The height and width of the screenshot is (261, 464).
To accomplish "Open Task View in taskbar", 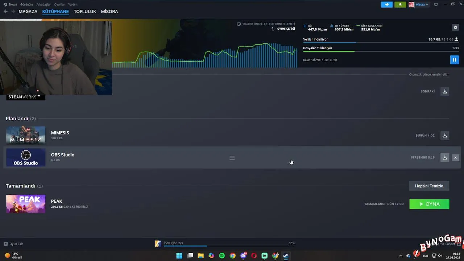I will tap(190, 256).
